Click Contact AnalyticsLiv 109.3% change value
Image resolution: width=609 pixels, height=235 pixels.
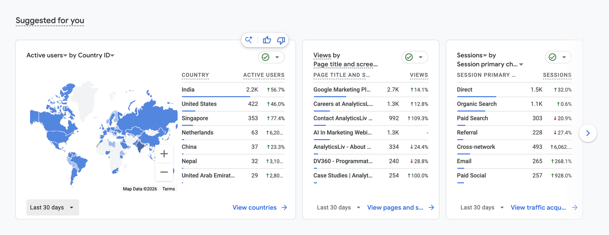[418, 118]
